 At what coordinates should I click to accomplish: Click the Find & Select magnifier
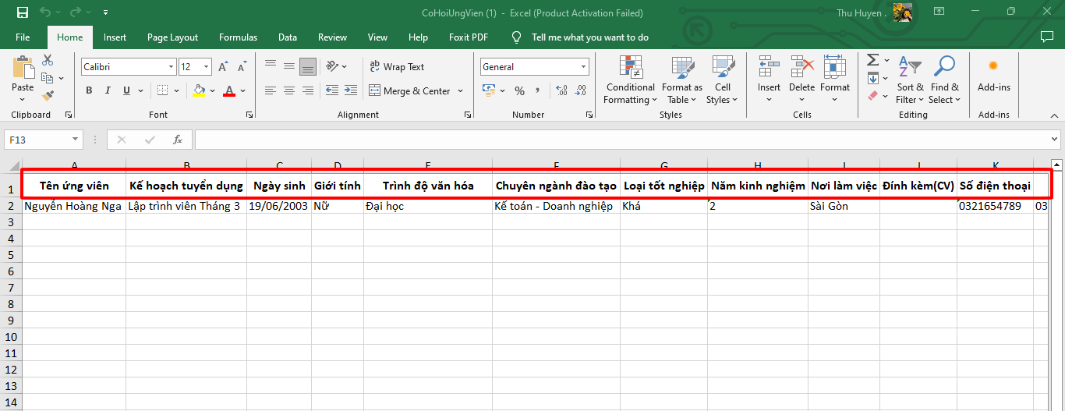[944, 80]
